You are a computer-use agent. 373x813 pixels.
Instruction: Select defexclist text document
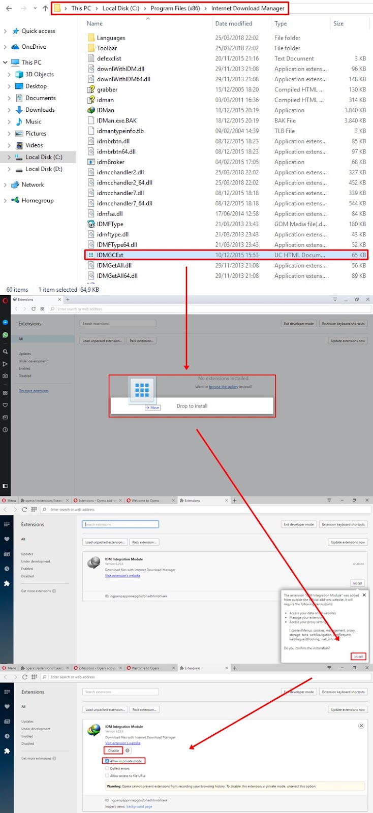click(x=109, y=58)
